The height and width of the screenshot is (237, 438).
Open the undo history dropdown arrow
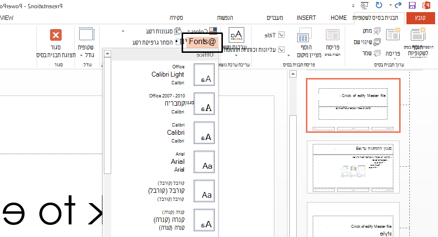click(390, 5)
